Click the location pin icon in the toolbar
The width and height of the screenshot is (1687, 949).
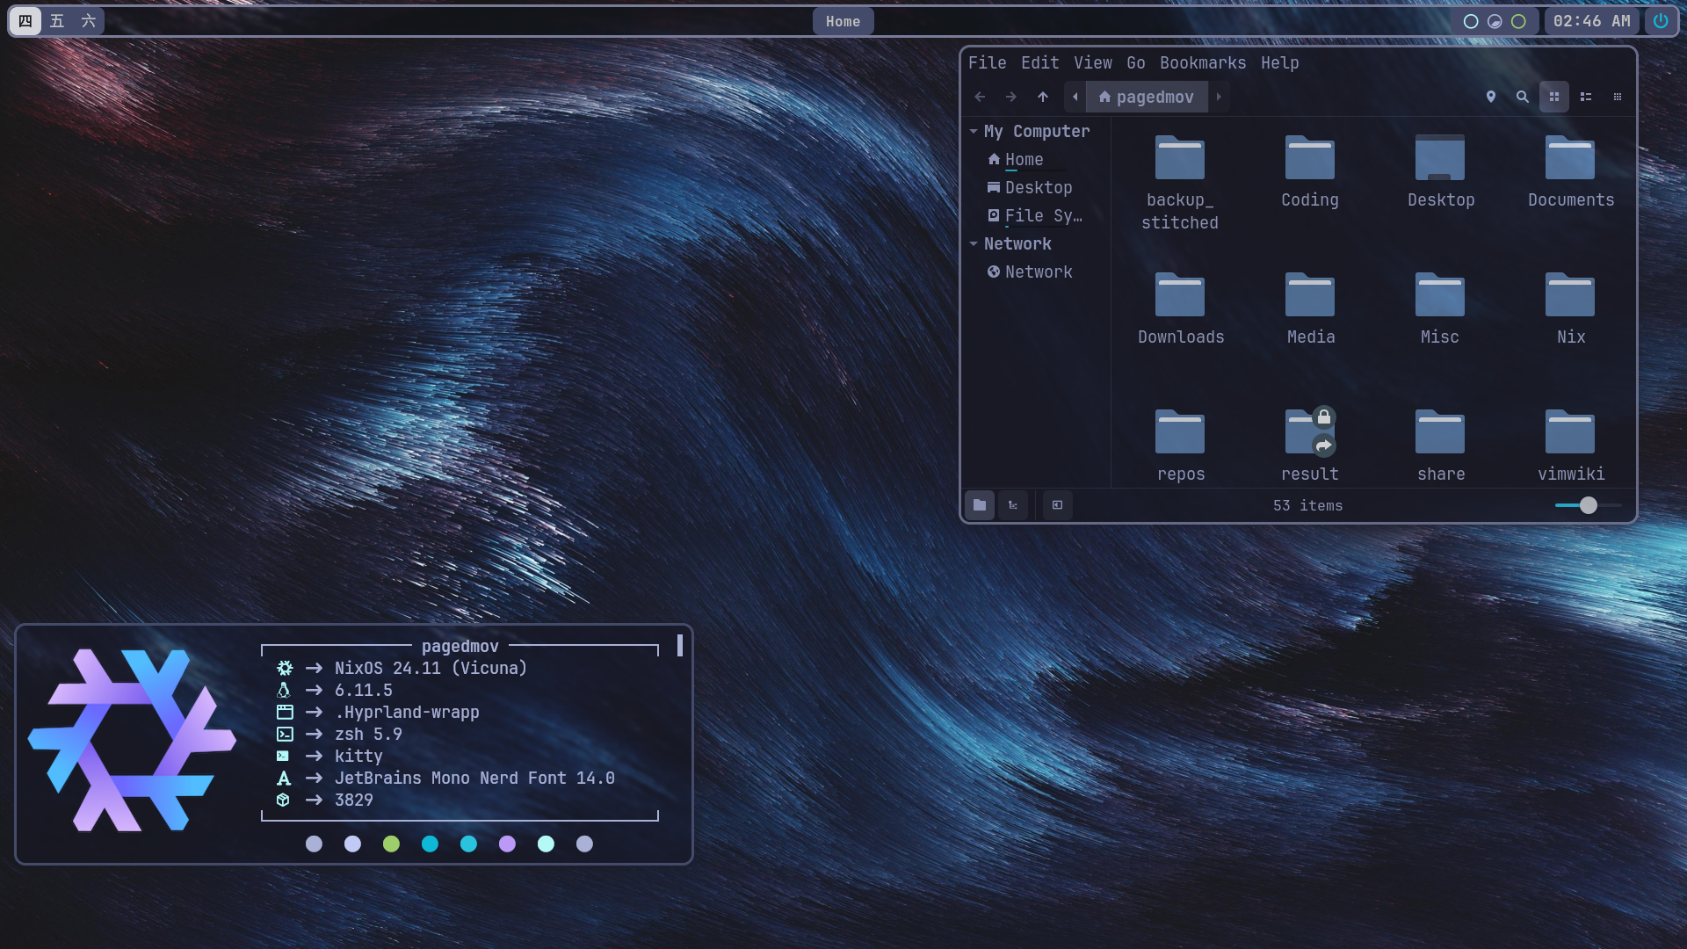pos(1491,97)
